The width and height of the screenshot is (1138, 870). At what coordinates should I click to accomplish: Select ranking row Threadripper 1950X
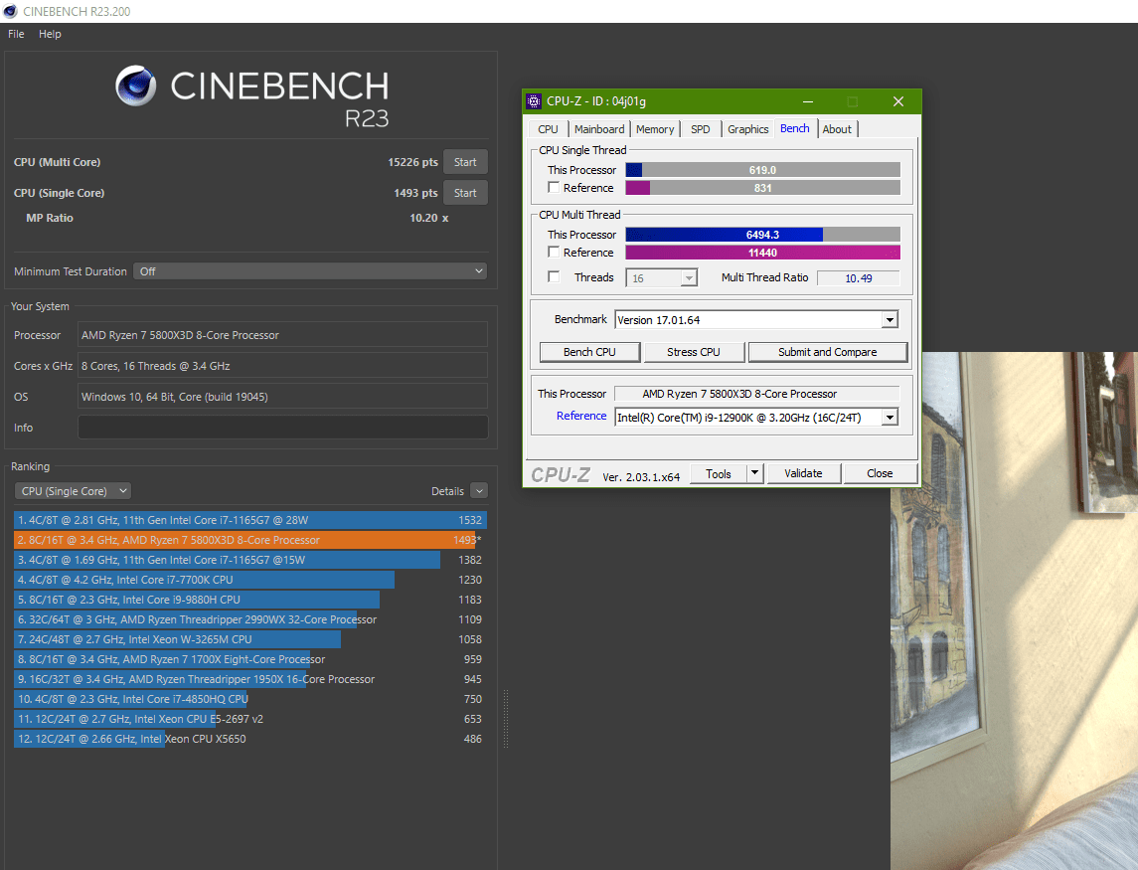point(249,679)
